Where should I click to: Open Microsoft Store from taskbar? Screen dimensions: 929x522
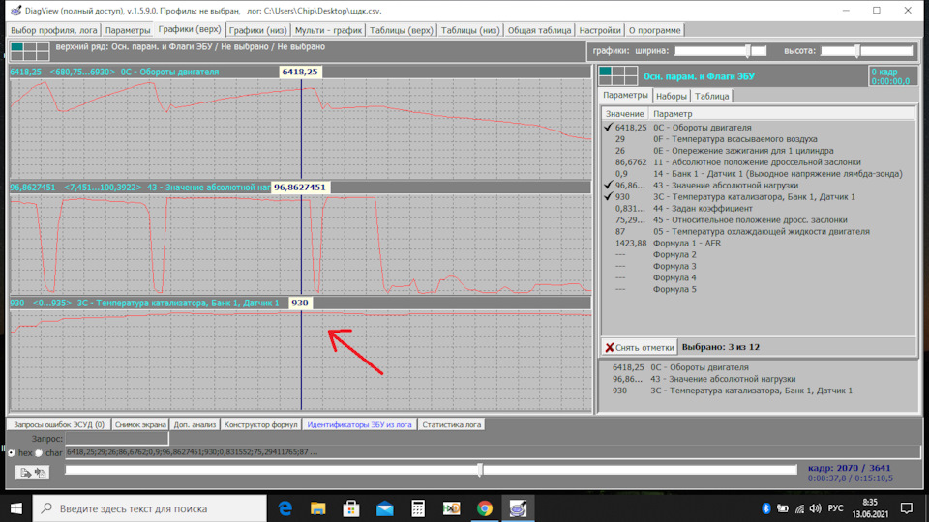tap(351, 508)
